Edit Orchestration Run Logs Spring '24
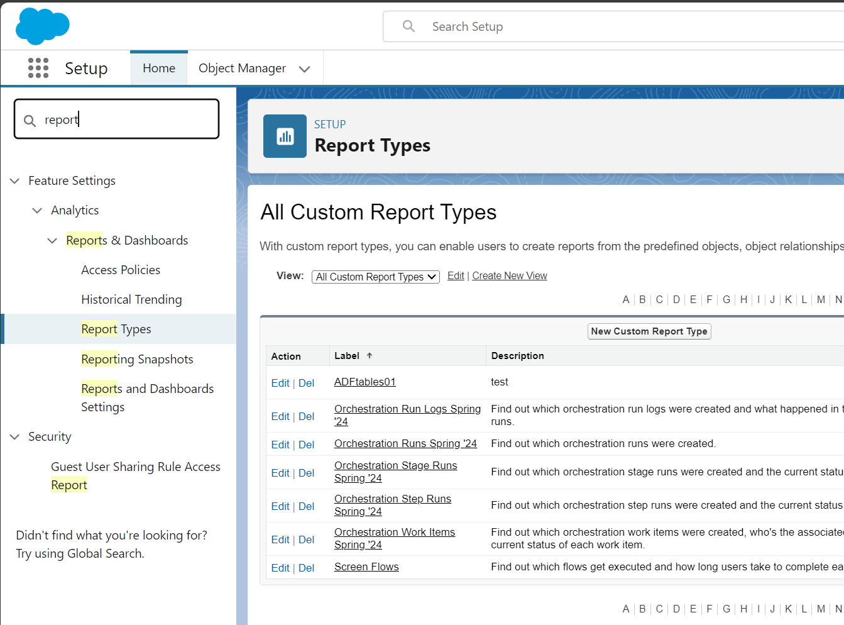Viewport: 844px width, 625px height. [280, 416]
